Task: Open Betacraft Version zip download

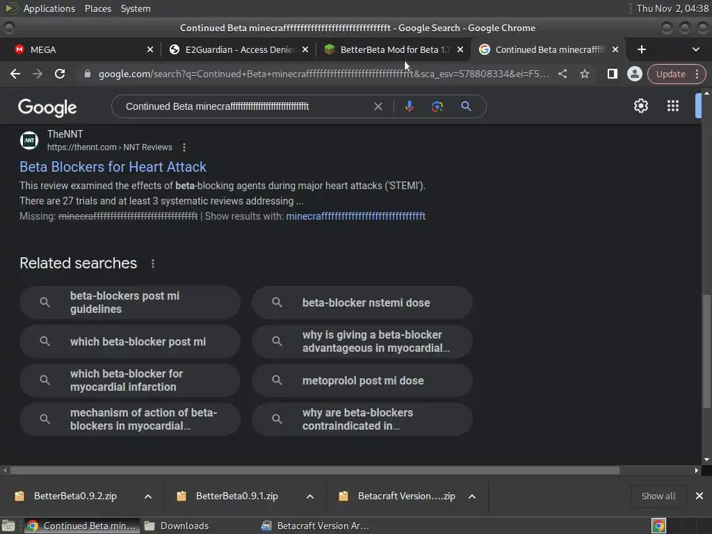Action: pos(400,496)
